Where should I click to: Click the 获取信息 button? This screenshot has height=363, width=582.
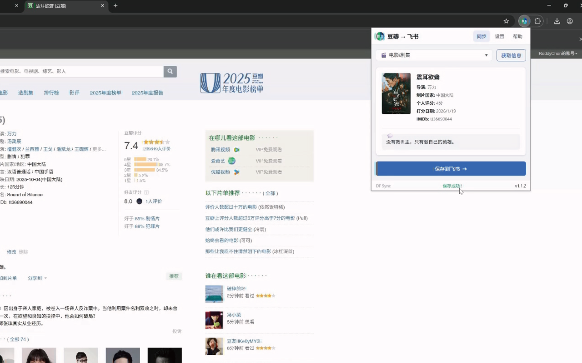pos(511,55)
